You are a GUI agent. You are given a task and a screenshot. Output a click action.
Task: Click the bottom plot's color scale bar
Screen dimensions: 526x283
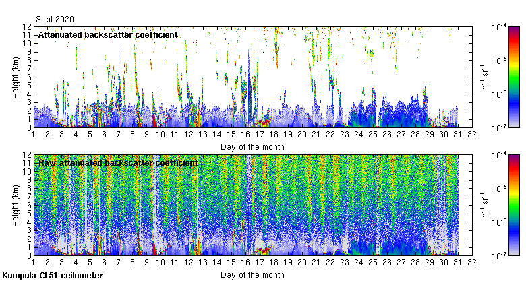514,206
